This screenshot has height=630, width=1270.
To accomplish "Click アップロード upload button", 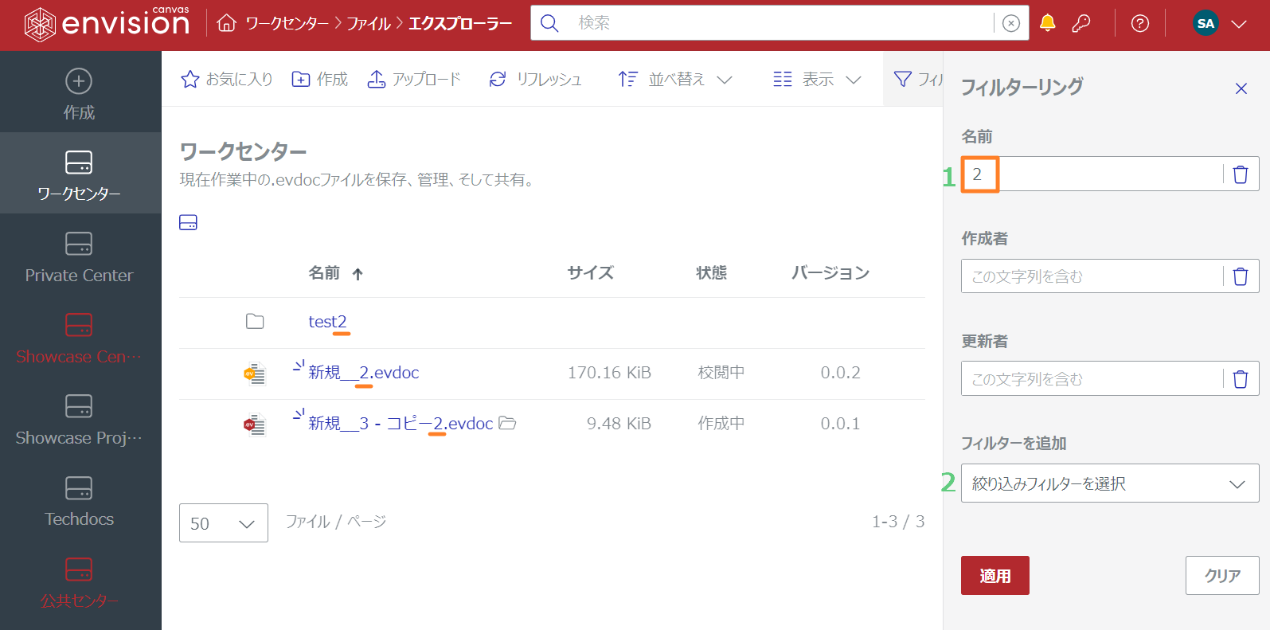I will pyautogui.click(x=414, y=79).
